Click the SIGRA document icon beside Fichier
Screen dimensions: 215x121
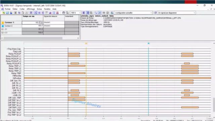[x=2, y=9]
